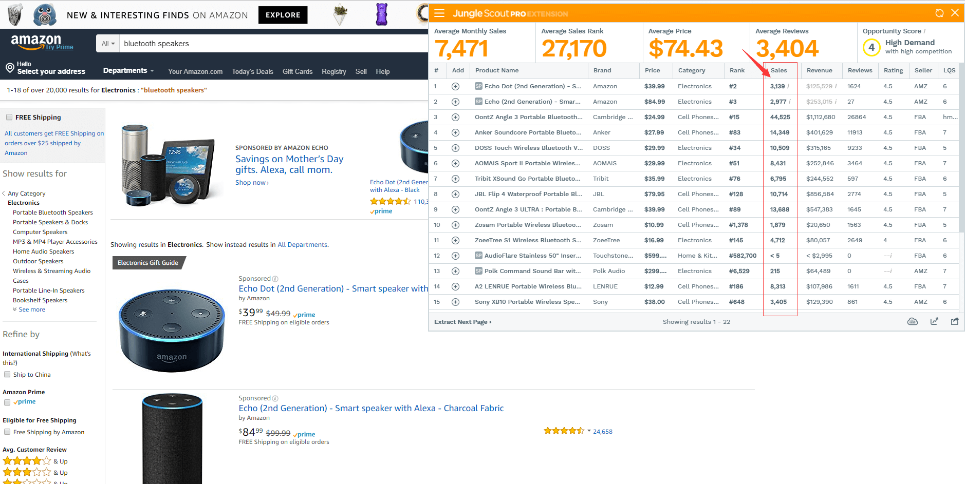This screenshot has width=965, height=484.
Task: Refresh Jungle Scout extension data
Action: pyautogui.click(x=939, y=13)
